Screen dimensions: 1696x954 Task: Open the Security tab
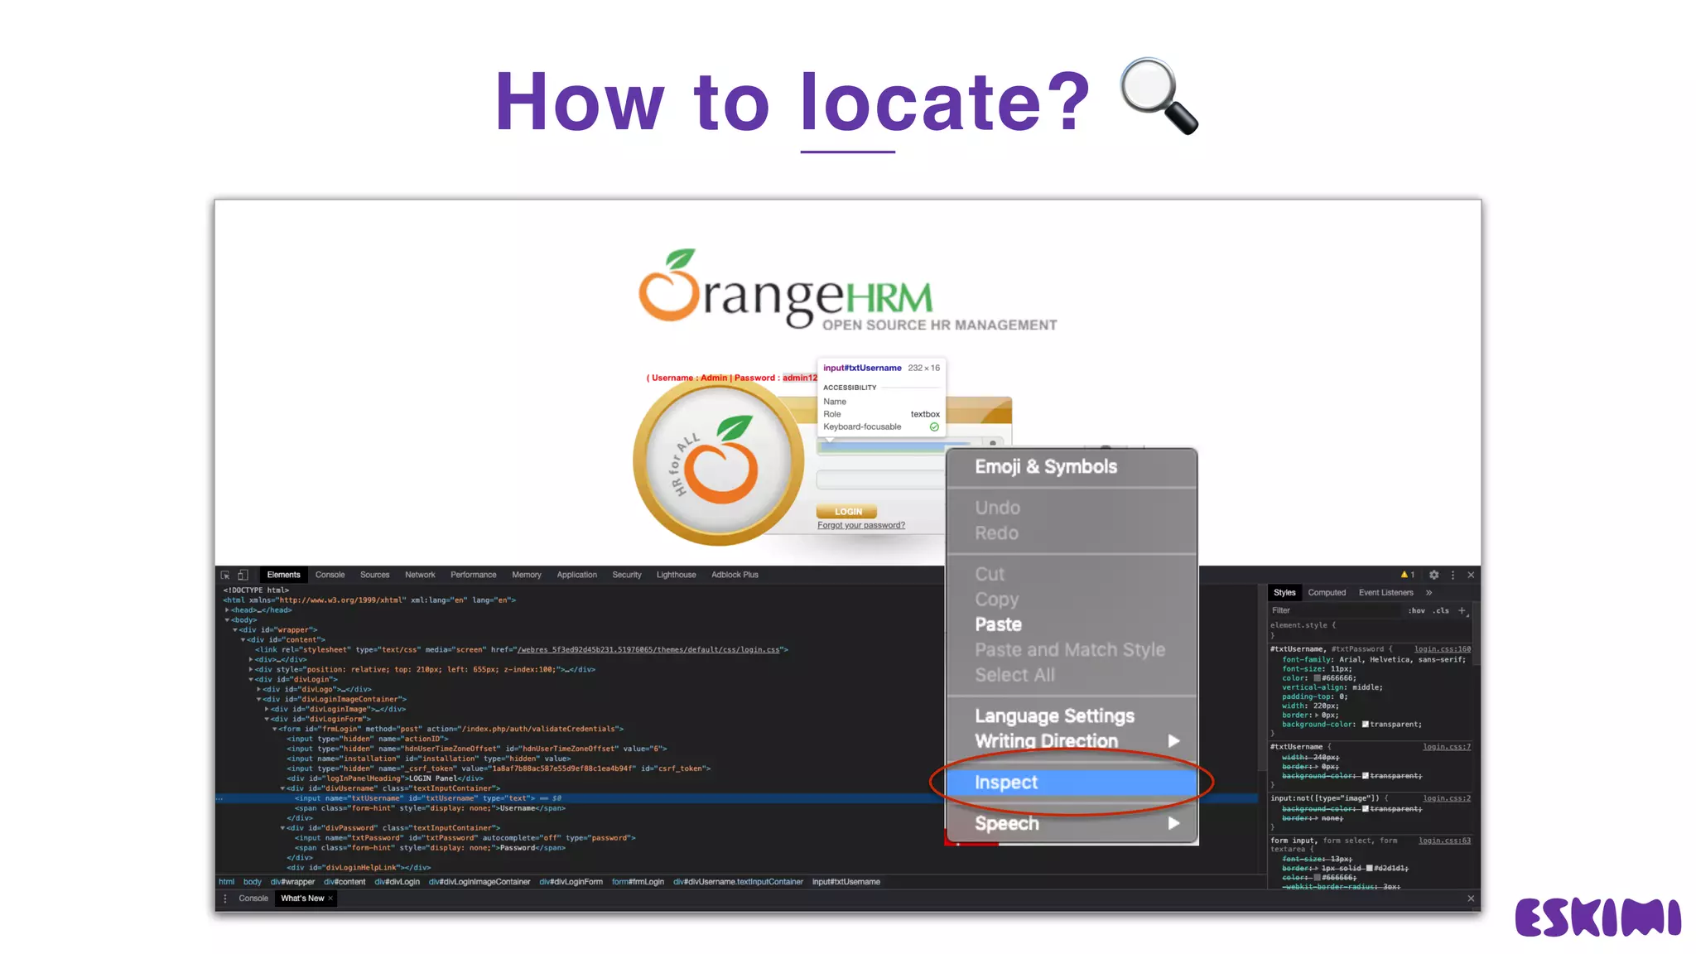(627, 575)
